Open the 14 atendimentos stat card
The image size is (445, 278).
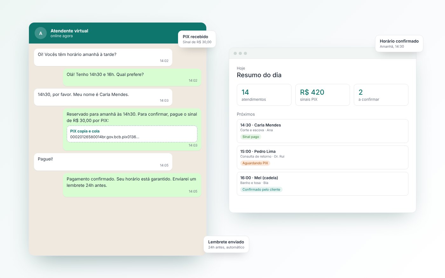tap(264, 95)
